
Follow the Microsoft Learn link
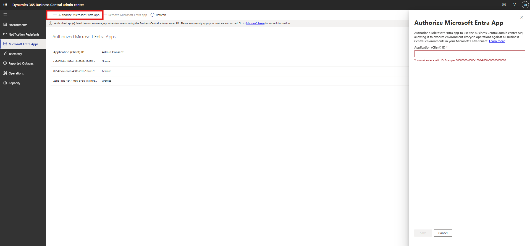click(x=255, y=23)
